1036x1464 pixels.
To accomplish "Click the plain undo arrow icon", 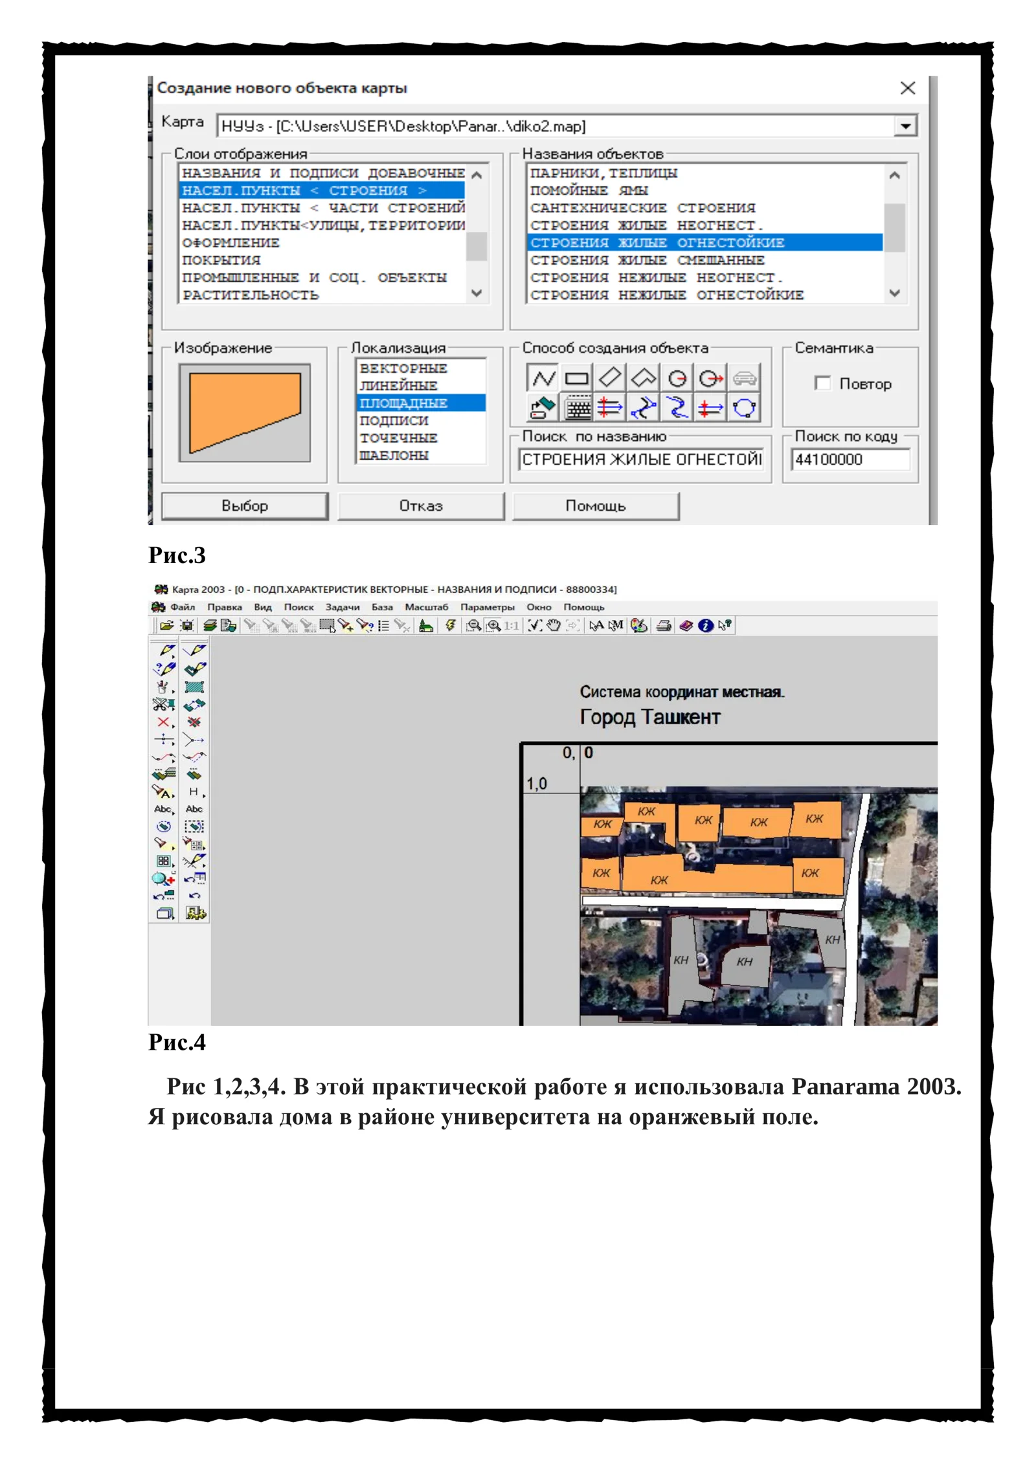I will pyautogui.click(x=194, y=896).
